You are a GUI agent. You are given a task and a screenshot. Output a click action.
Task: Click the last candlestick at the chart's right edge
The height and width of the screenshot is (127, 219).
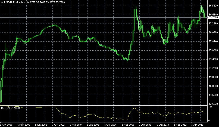click(x=205, y=15)
